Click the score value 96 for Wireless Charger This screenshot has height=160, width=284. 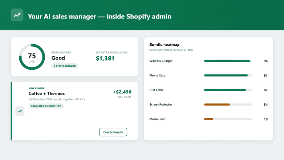pyautogui.click(x=265, y=61)
